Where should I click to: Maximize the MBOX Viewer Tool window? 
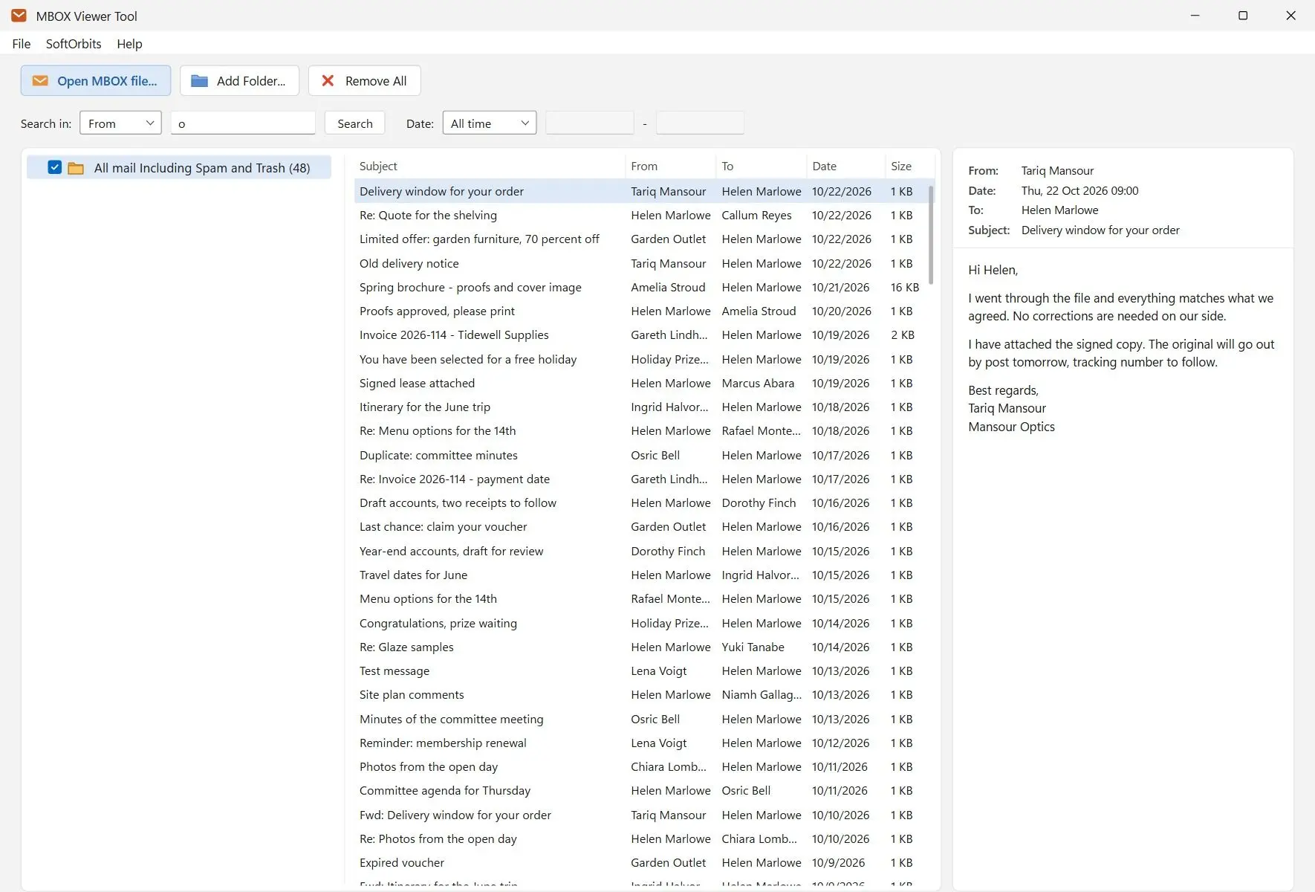(x=1243, y=16)
